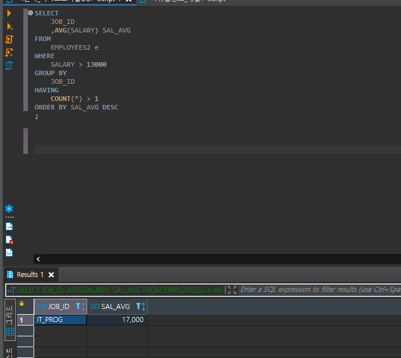
Task: Click the FROM keyword
Action: tap(43, 39)
